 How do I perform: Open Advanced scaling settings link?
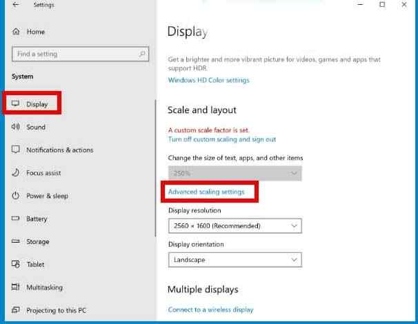[x=206, y=192]
